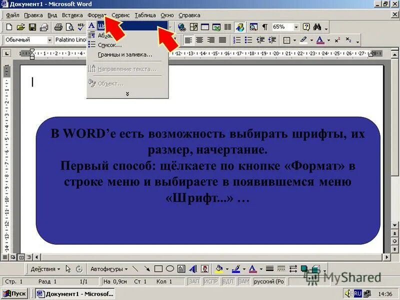Create a new blank document
The height and width of the screenshot is (300, 400).
coord(9,27)
